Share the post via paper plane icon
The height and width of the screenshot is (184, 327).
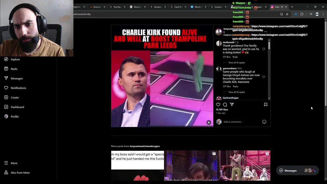(x=232, y=105)
